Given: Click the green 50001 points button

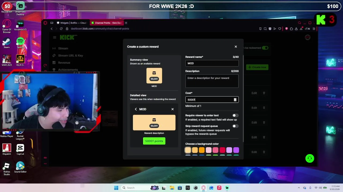Looking at the screenshot, I should 154,141.
